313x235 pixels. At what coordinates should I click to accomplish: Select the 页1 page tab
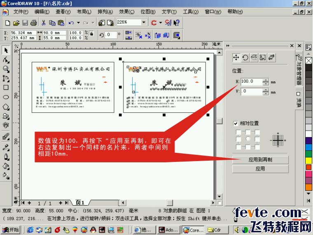[x=80, y=202]
